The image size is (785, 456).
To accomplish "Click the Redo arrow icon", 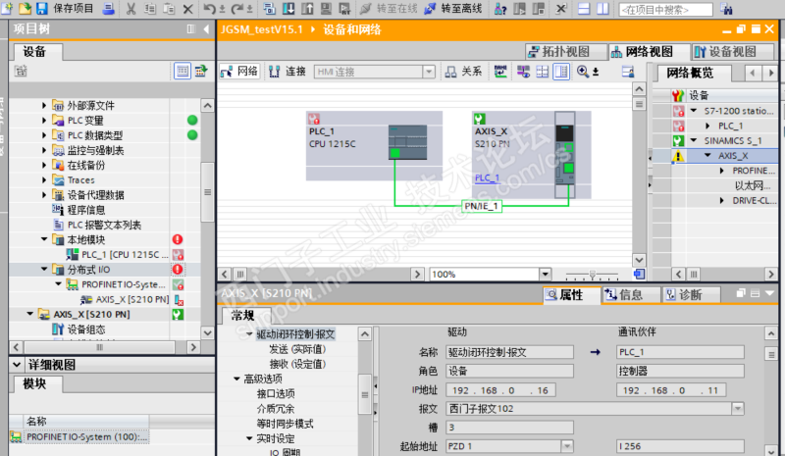I will pos(237,9).
